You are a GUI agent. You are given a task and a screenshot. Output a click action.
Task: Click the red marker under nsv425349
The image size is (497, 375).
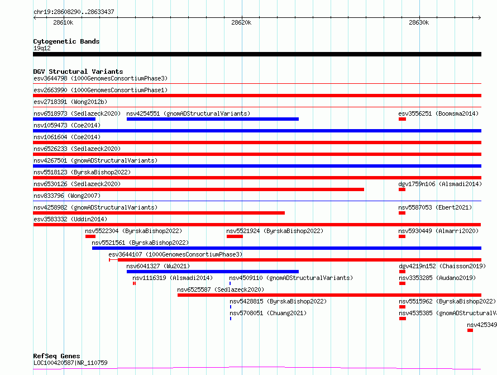point(470,330)
